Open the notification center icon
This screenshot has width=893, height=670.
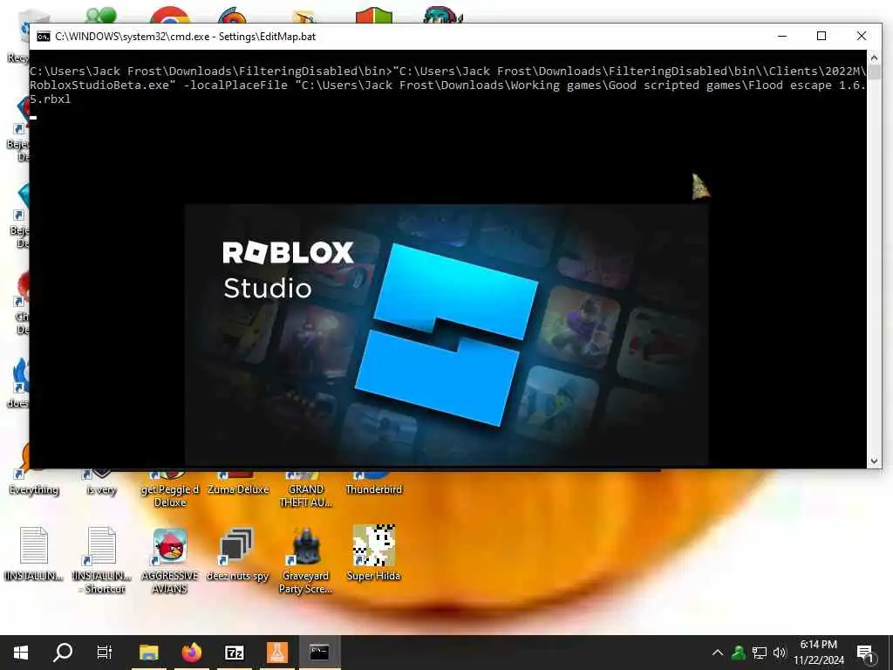coord(865,653)
